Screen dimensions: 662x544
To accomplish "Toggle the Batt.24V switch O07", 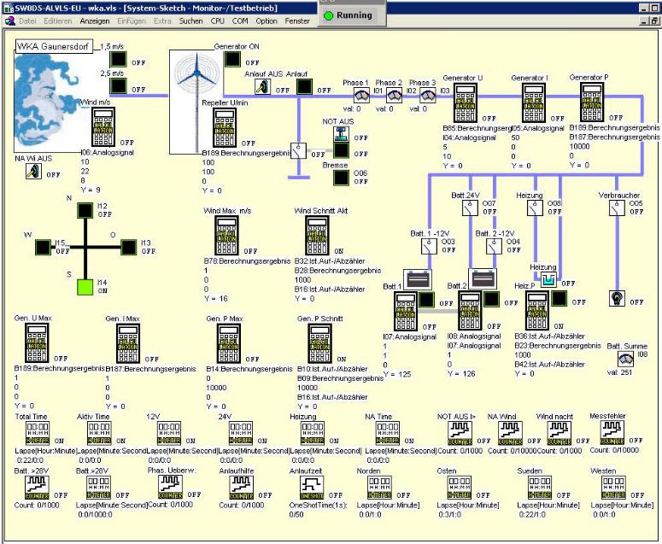I will [x=470, y=208].
